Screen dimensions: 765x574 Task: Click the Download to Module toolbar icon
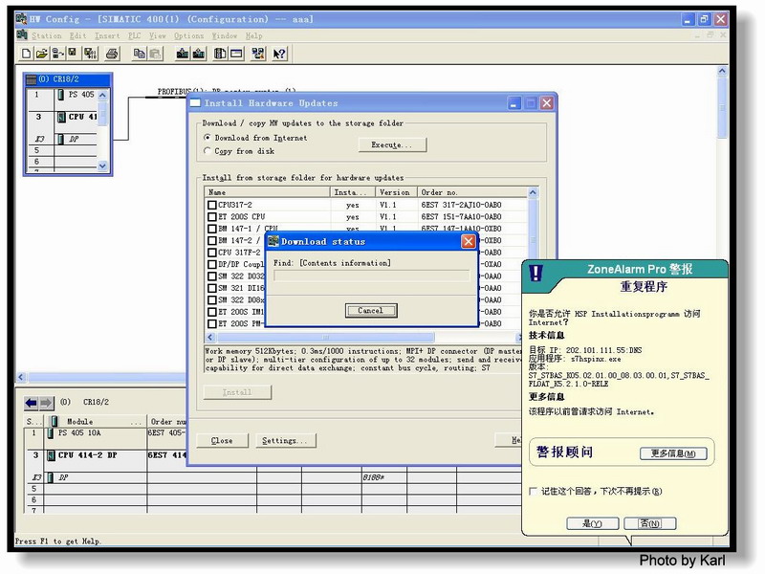[x=183, y=54]
